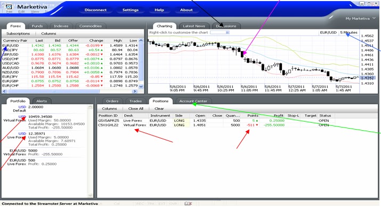This screenshot has height=207, width=381.
Task: Click the Marketiva logo icon
Action: click(9, 7)
